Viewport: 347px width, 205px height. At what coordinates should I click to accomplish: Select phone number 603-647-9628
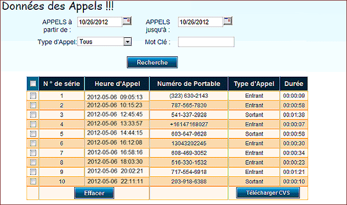(x=189, y=134)
